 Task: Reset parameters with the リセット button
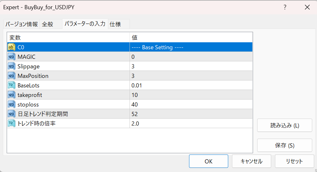[294, 161]
